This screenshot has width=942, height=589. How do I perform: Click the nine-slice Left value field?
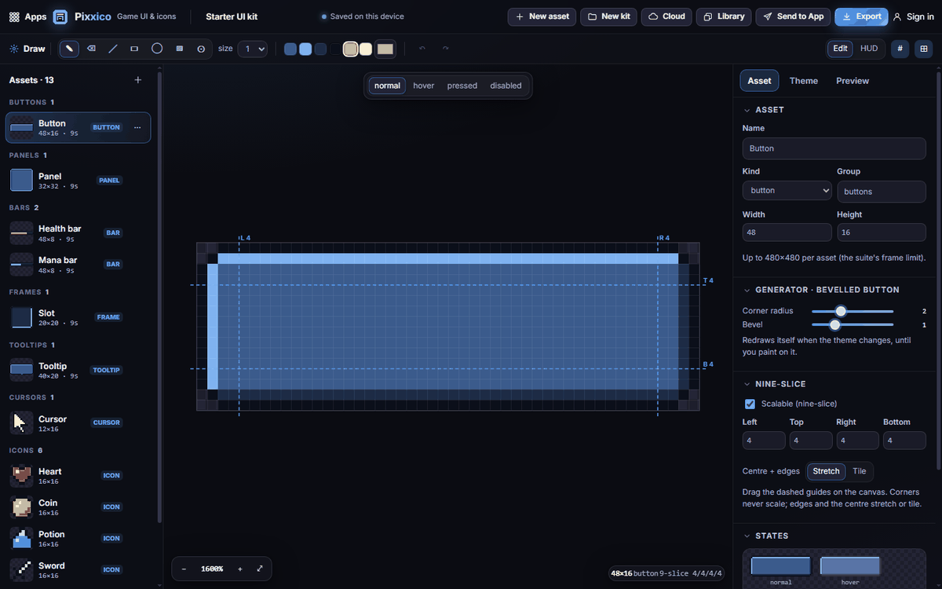(x=764, y=441)
